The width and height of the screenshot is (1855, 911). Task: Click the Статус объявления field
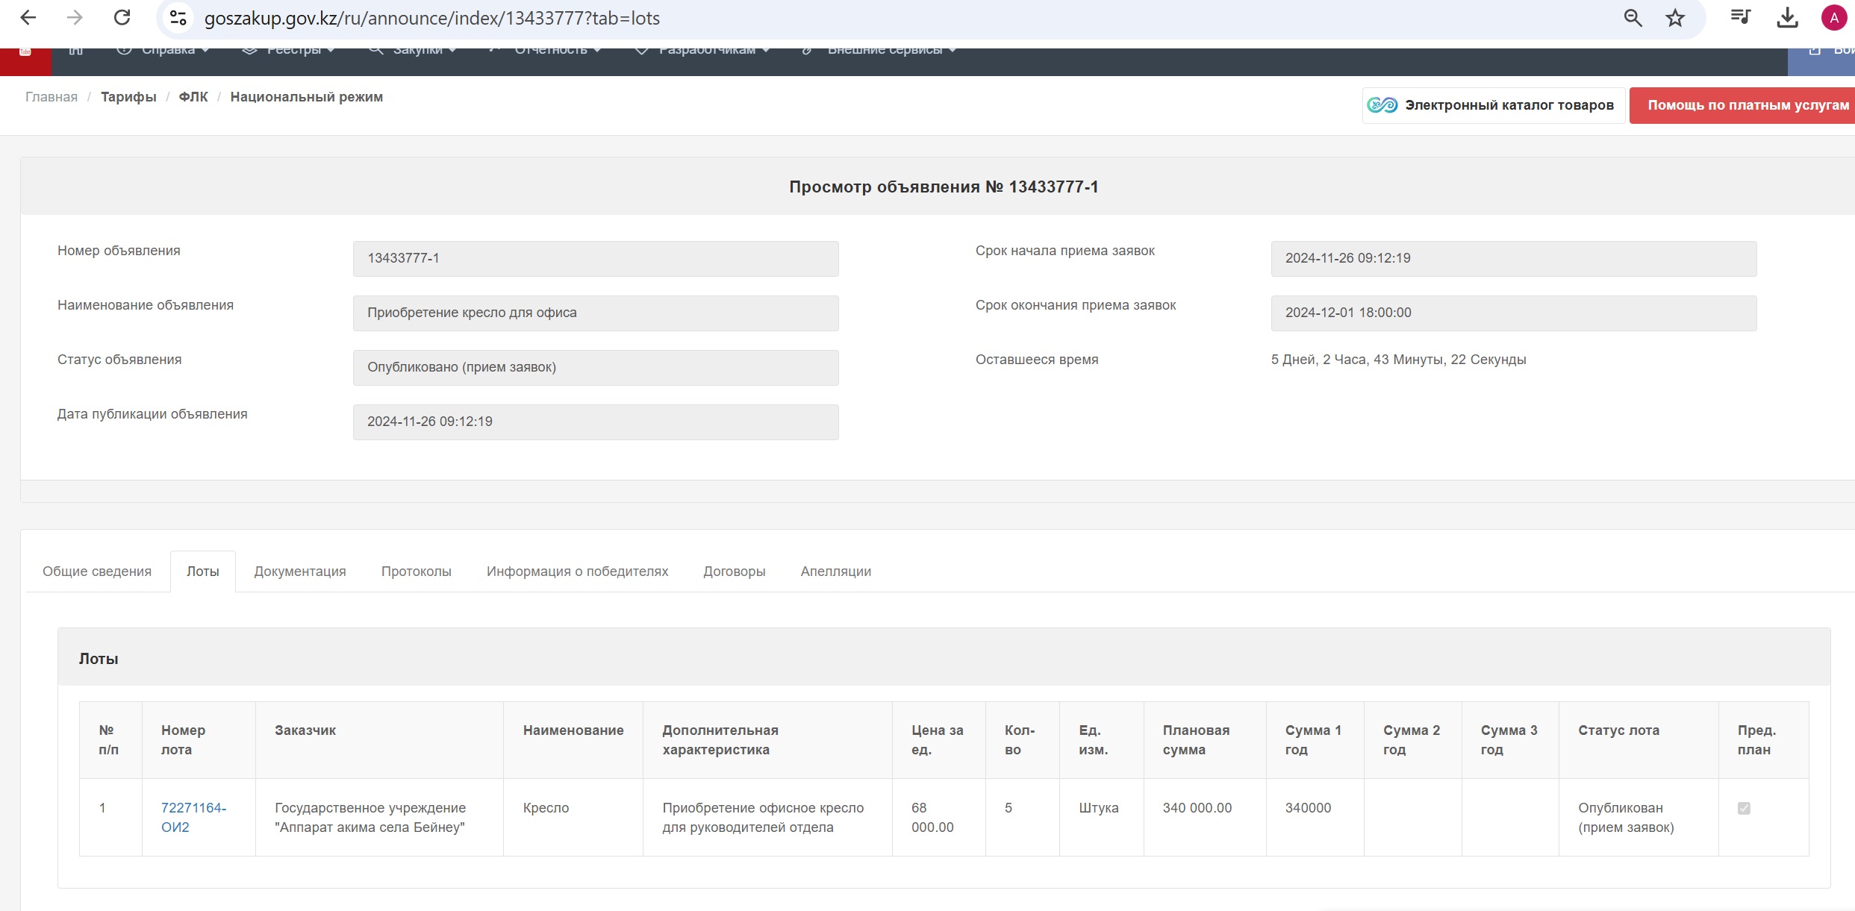596,368
